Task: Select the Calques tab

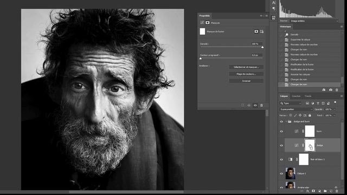Action: coord(284,96)
